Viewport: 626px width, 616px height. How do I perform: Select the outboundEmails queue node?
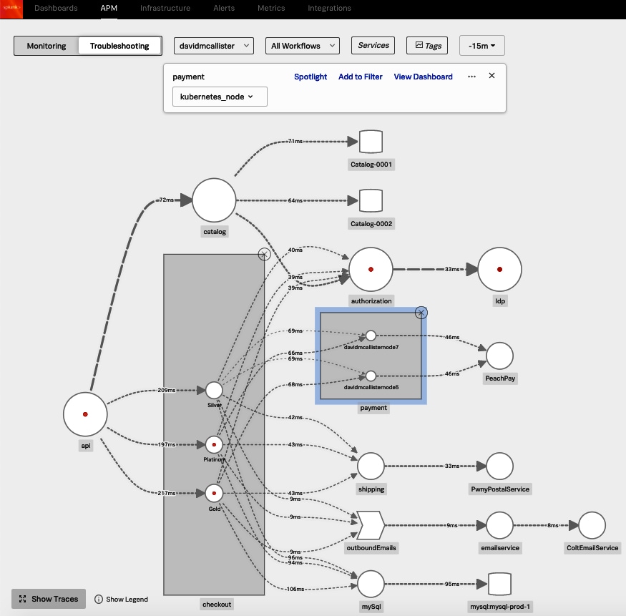coord(371,525)
